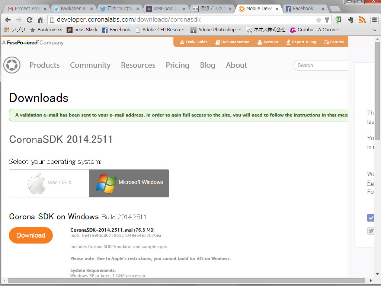
Task: Open the Evernote elephant extension
Action: coord(350,20)
